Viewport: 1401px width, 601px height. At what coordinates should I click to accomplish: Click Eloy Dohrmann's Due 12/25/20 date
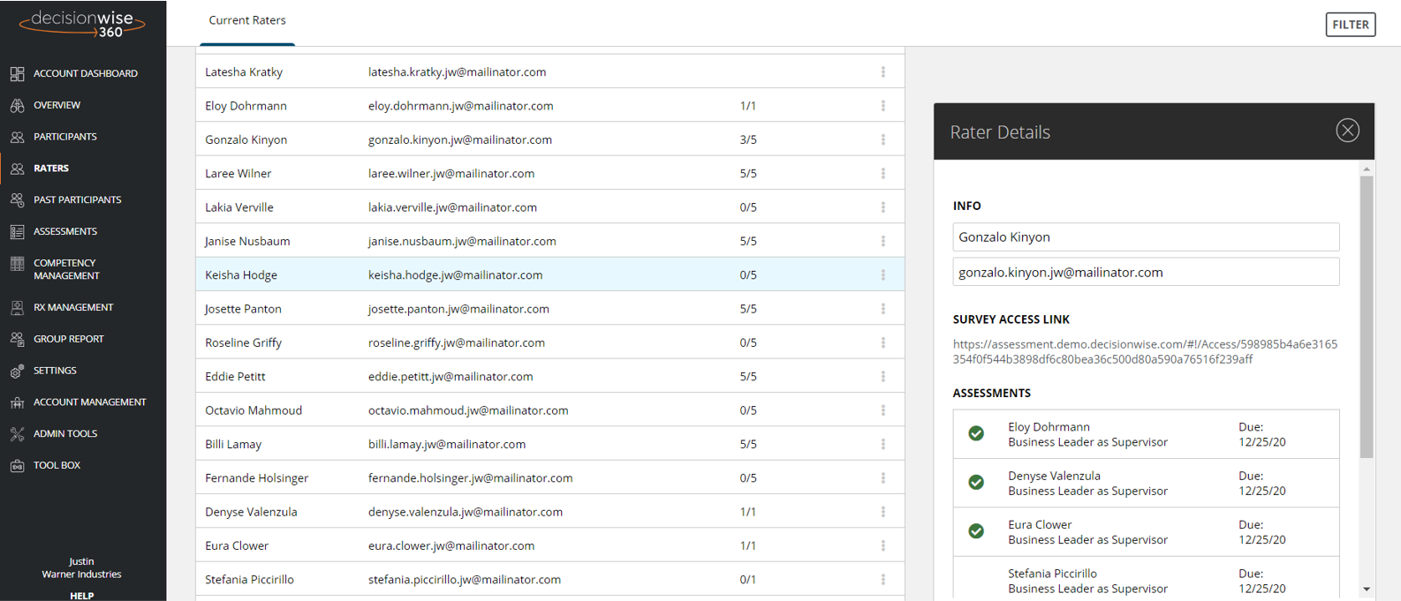(x=1262, y=434)
